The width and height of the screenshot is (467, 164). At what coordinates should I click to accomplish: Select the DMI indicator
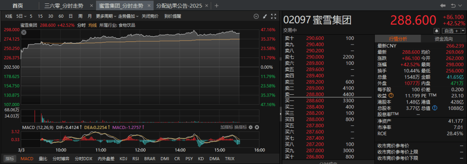(165, 159)
